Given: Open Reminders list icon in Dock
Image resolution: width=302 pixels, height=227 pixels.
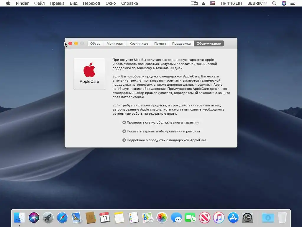Looking at the screenshot, I should 133,218.
